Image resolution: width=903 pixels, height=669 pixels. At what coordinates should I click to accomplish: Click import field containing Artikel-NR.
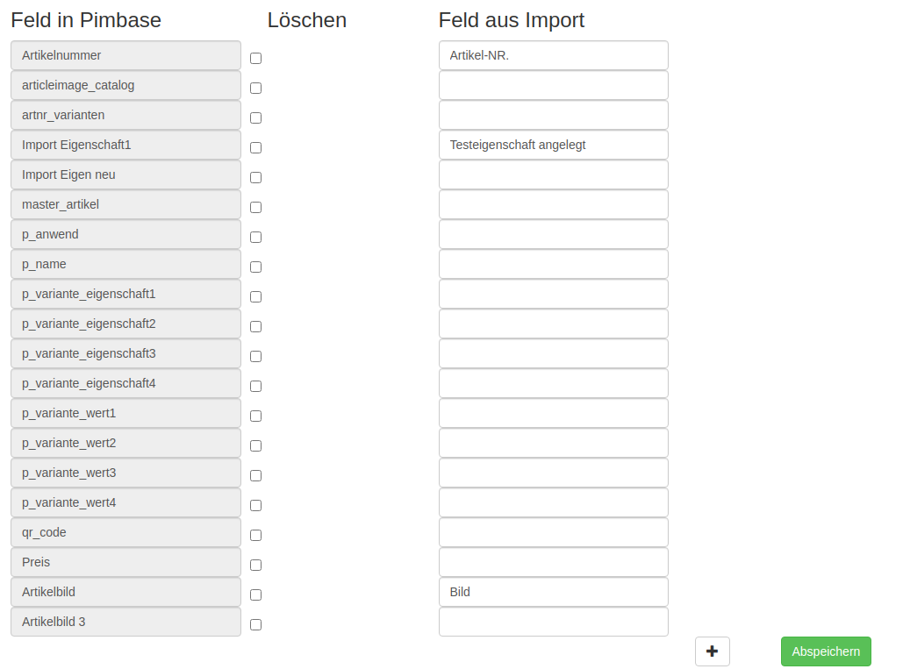tap(553, 55)
